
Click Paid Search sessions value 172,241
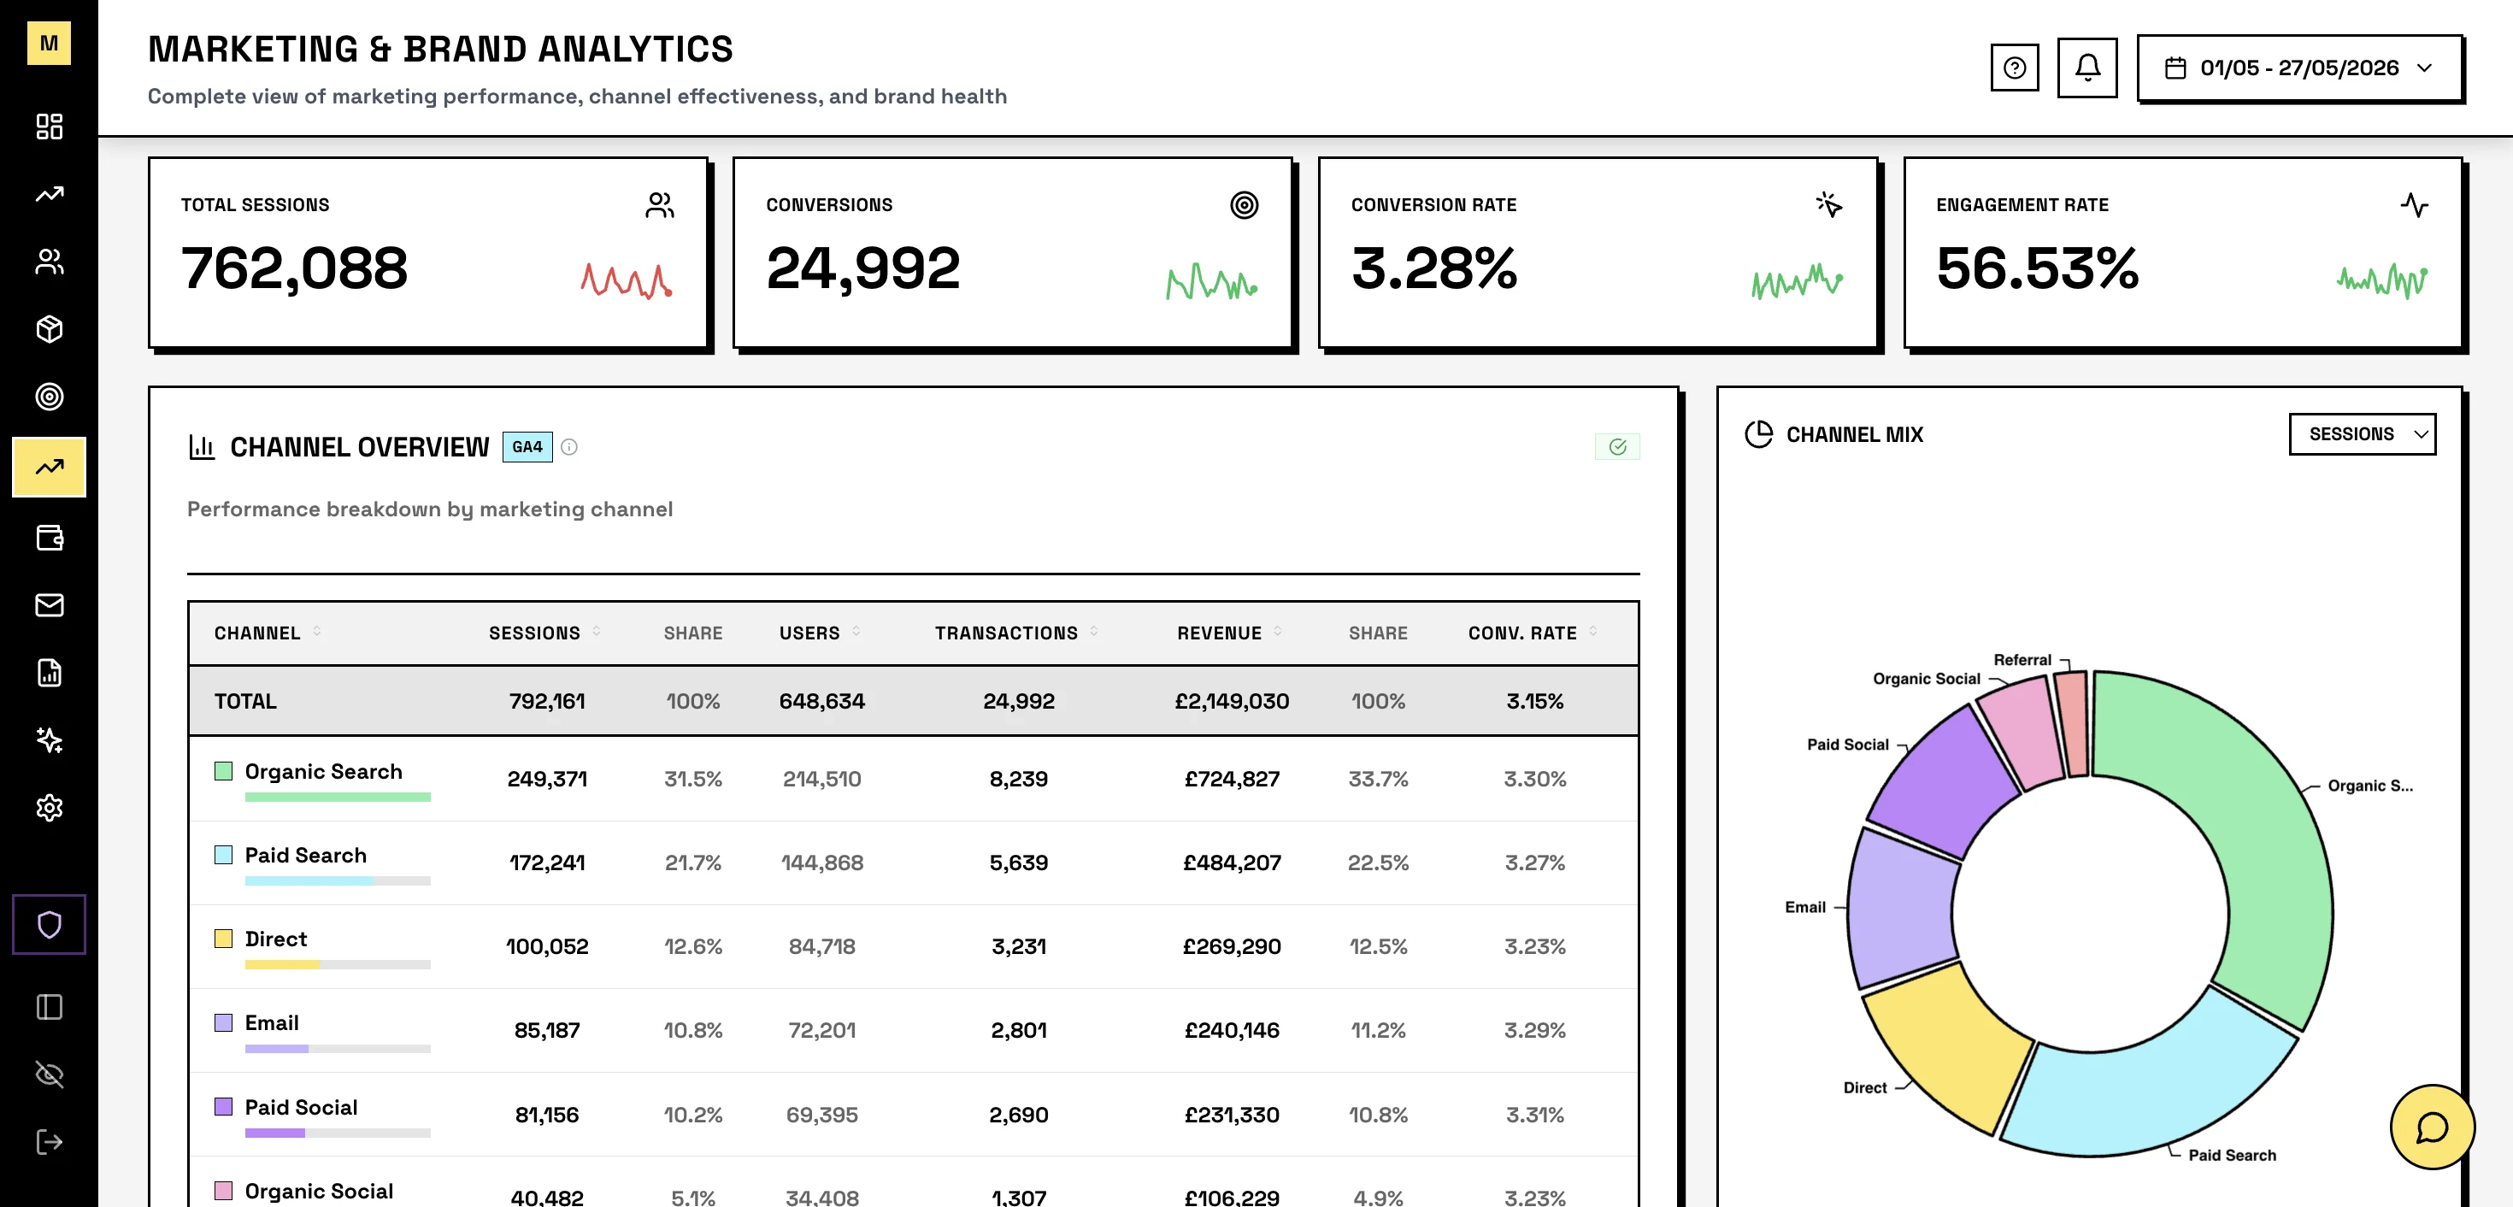click(546, 863)
